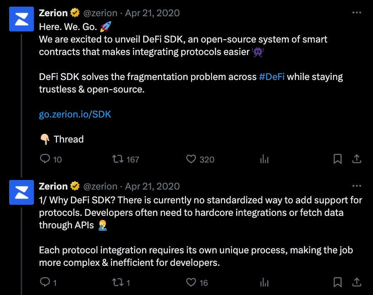Image resolution: width=373 pixels, height=295 pixels.
Task: Bookmark the second thread tweet
Action: pos(337,282)
